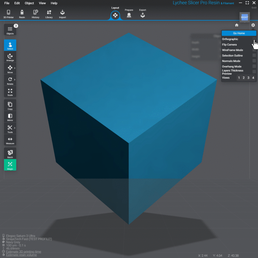Click Estimate 3D printing time link

[23, 252]
